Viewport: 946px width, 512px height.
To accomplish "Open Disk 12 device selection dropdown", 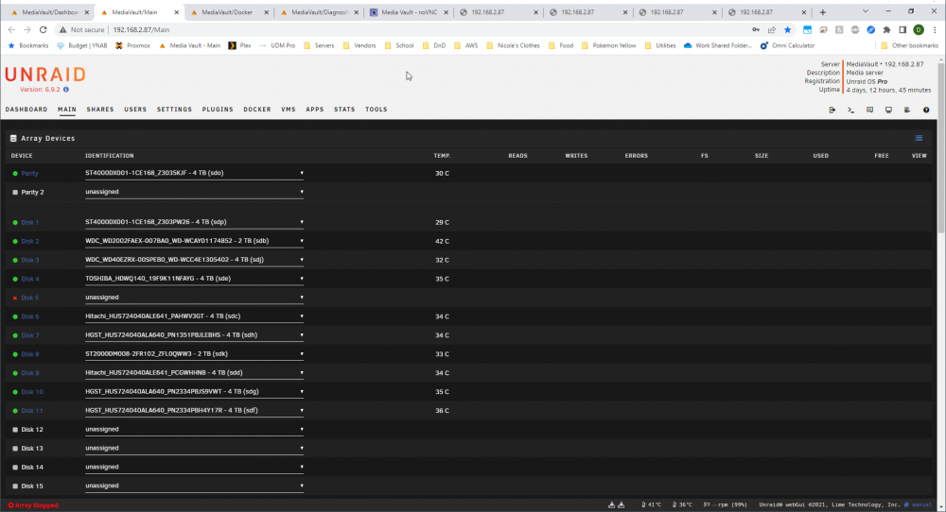I will (194, 429).
